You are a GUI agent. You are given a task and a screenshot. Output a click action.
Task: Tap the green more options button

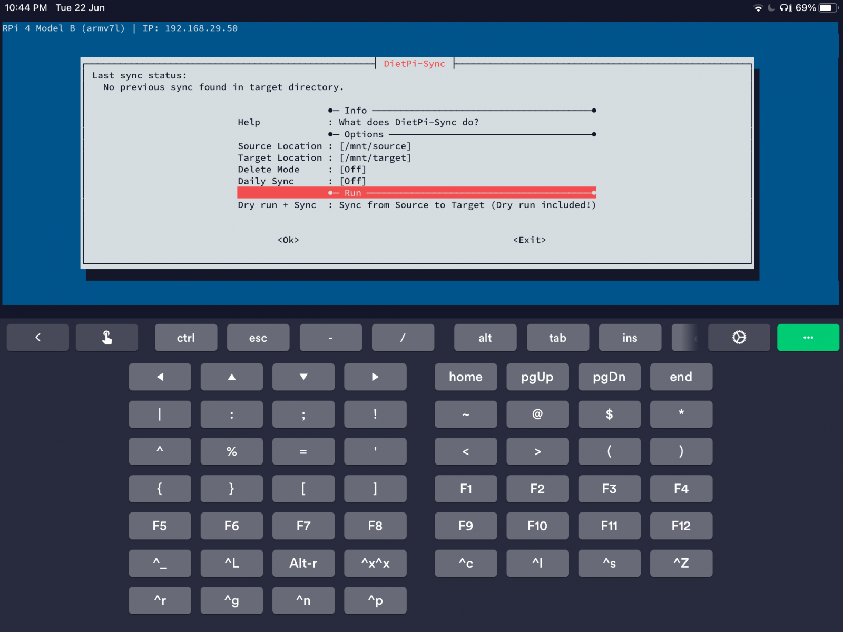808,338
